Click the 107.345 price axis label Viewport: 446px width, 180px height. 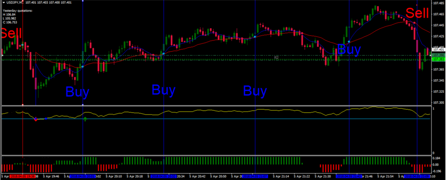point(438,80)
